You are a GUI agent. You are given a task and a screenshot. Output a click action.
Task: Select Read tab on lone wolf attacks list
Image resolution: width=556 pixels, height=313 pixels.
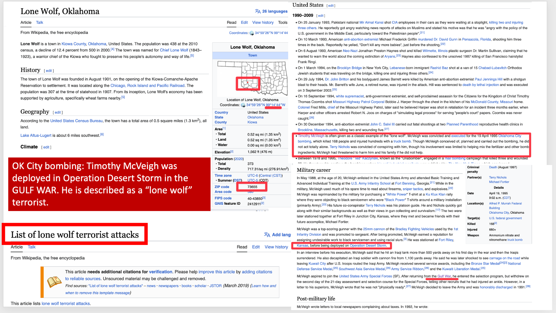click(242, 247)
